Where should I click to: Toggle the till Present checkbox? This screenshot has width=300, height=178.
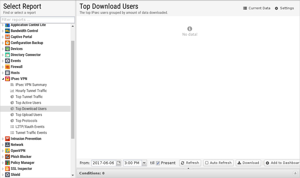(158, 163)
